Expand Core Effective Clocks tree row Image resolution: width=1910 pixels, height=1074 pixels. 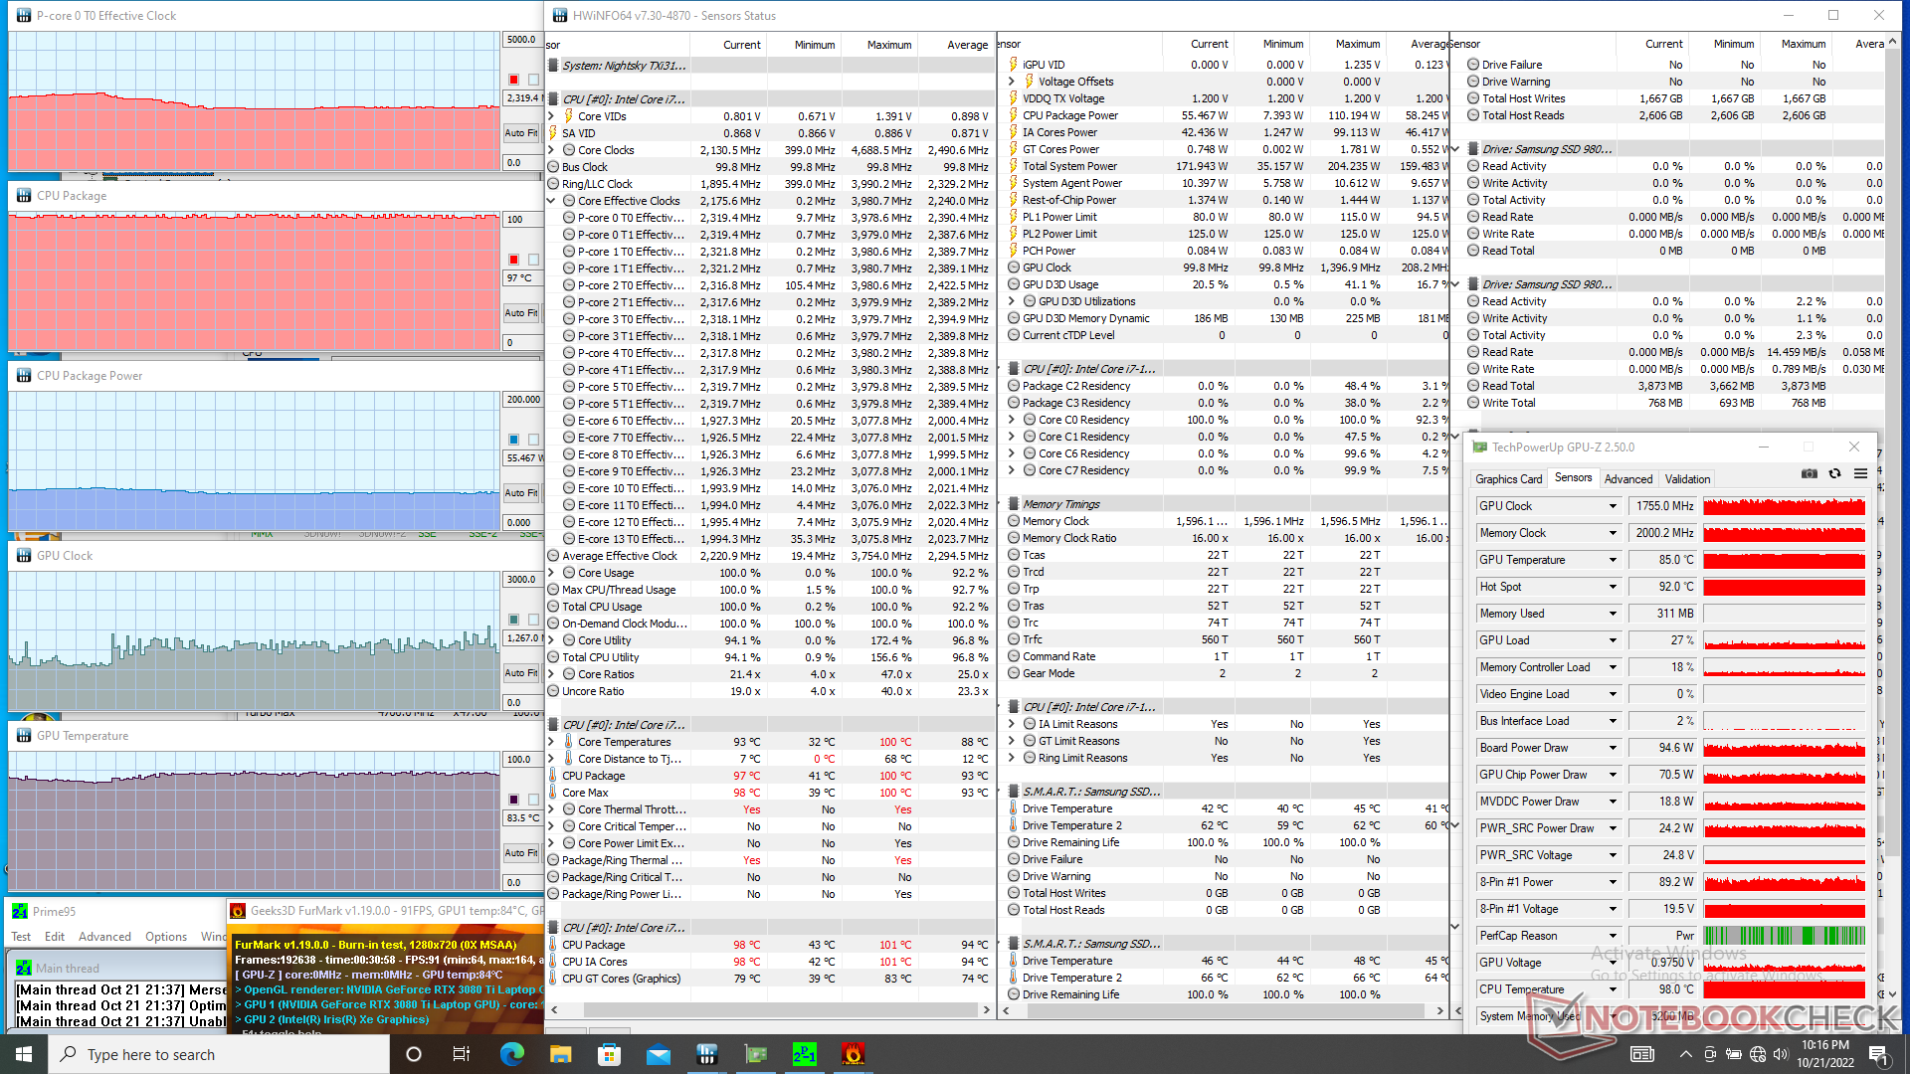point(551,201)
